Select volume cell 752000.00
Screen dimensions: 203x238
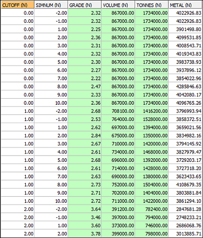118,185
